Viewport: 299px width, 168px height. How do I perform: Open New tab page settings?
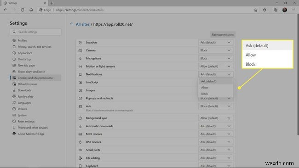[35, 66]
